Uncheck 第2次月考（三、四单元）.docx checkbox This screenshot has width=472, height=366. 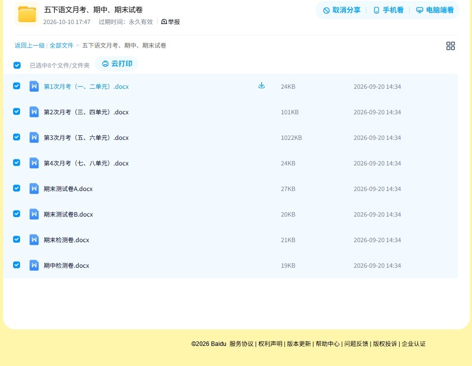coord(17,111)
